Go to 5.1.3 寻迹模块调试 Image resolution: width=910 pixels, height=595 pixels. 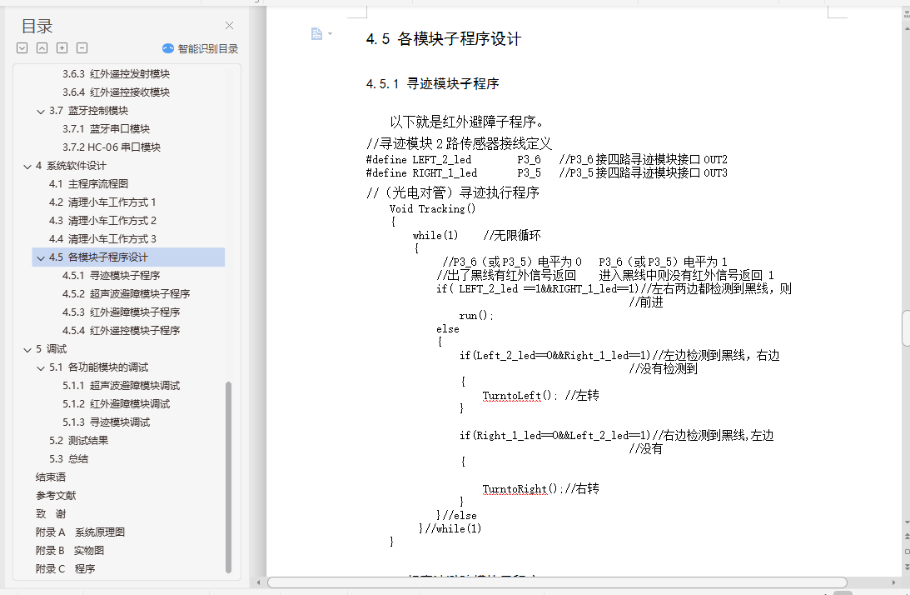(107, 422)
